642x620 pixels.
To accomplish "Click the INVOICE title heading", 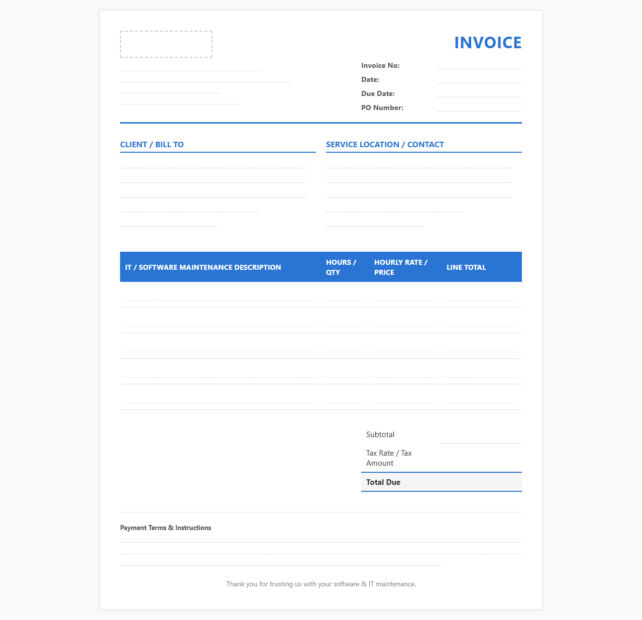I will tap(488, 43).
